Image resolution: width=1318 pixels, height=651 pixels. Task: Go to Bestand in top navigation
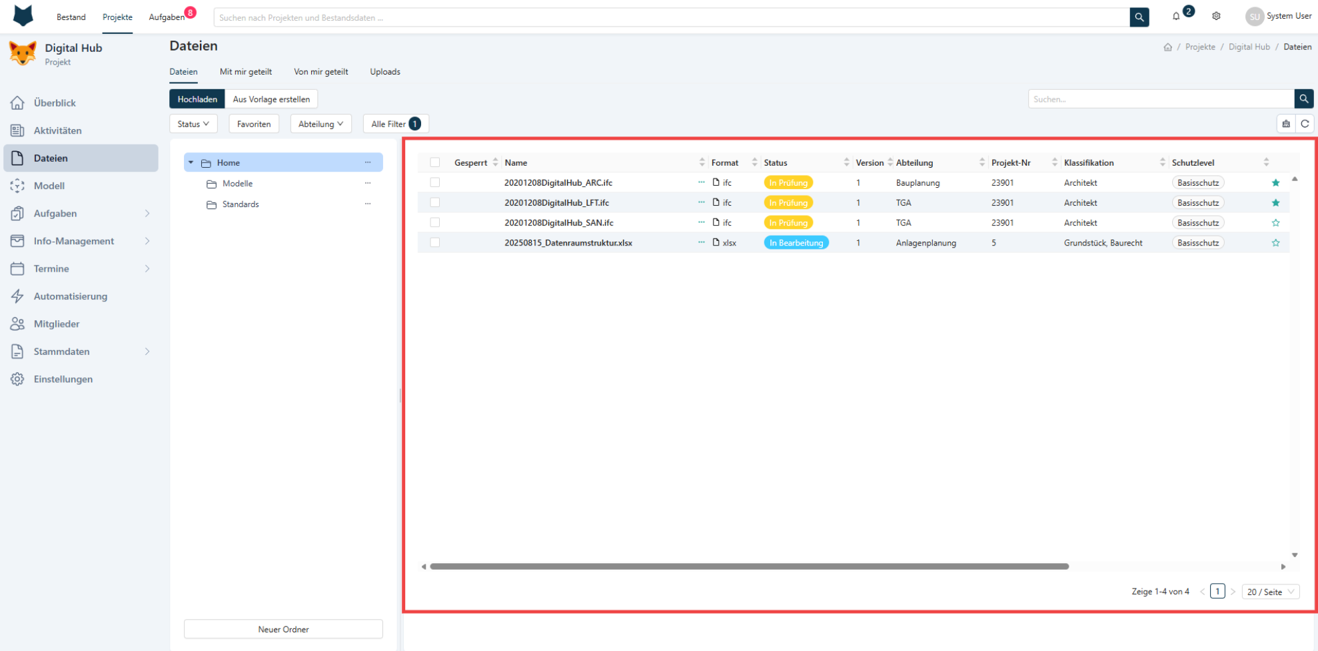(71, 17)
